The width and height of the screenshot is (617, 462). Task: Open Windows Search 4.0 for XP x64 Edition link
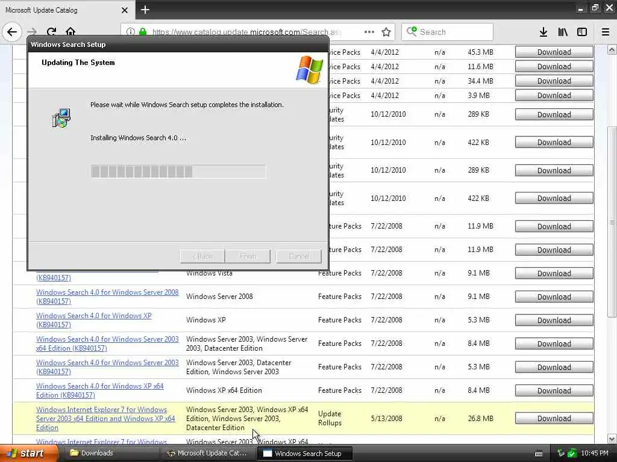[x=100, y=390]
